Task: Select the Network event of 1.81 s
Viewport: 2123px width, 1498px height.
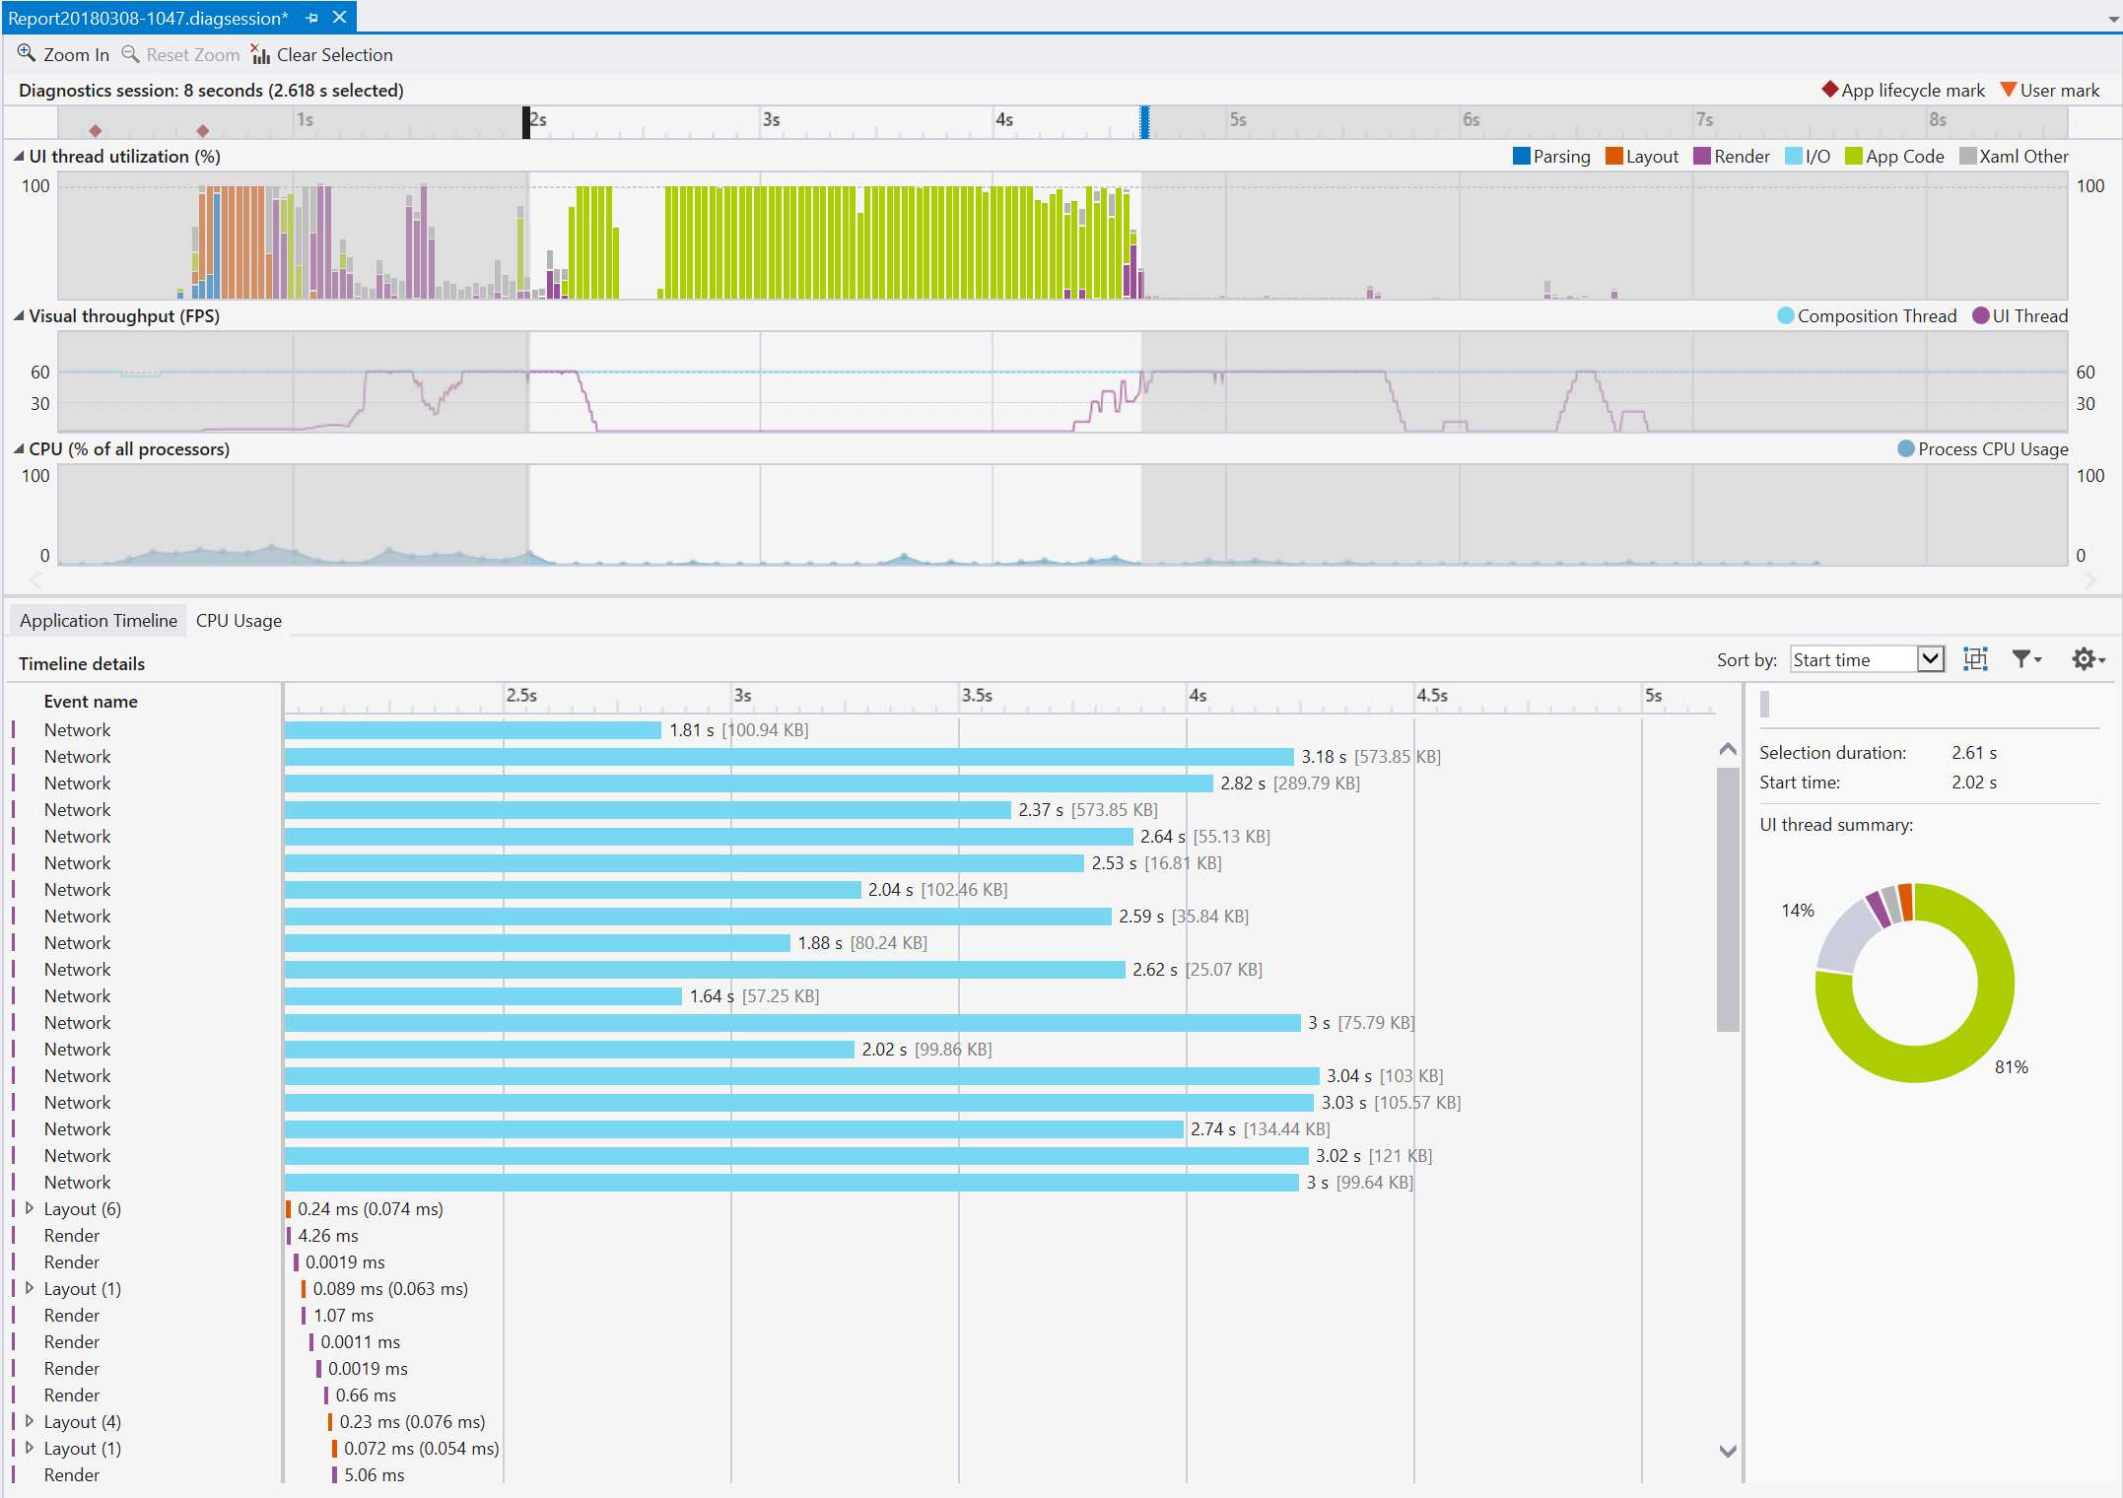Action: (x=473, y=729)
